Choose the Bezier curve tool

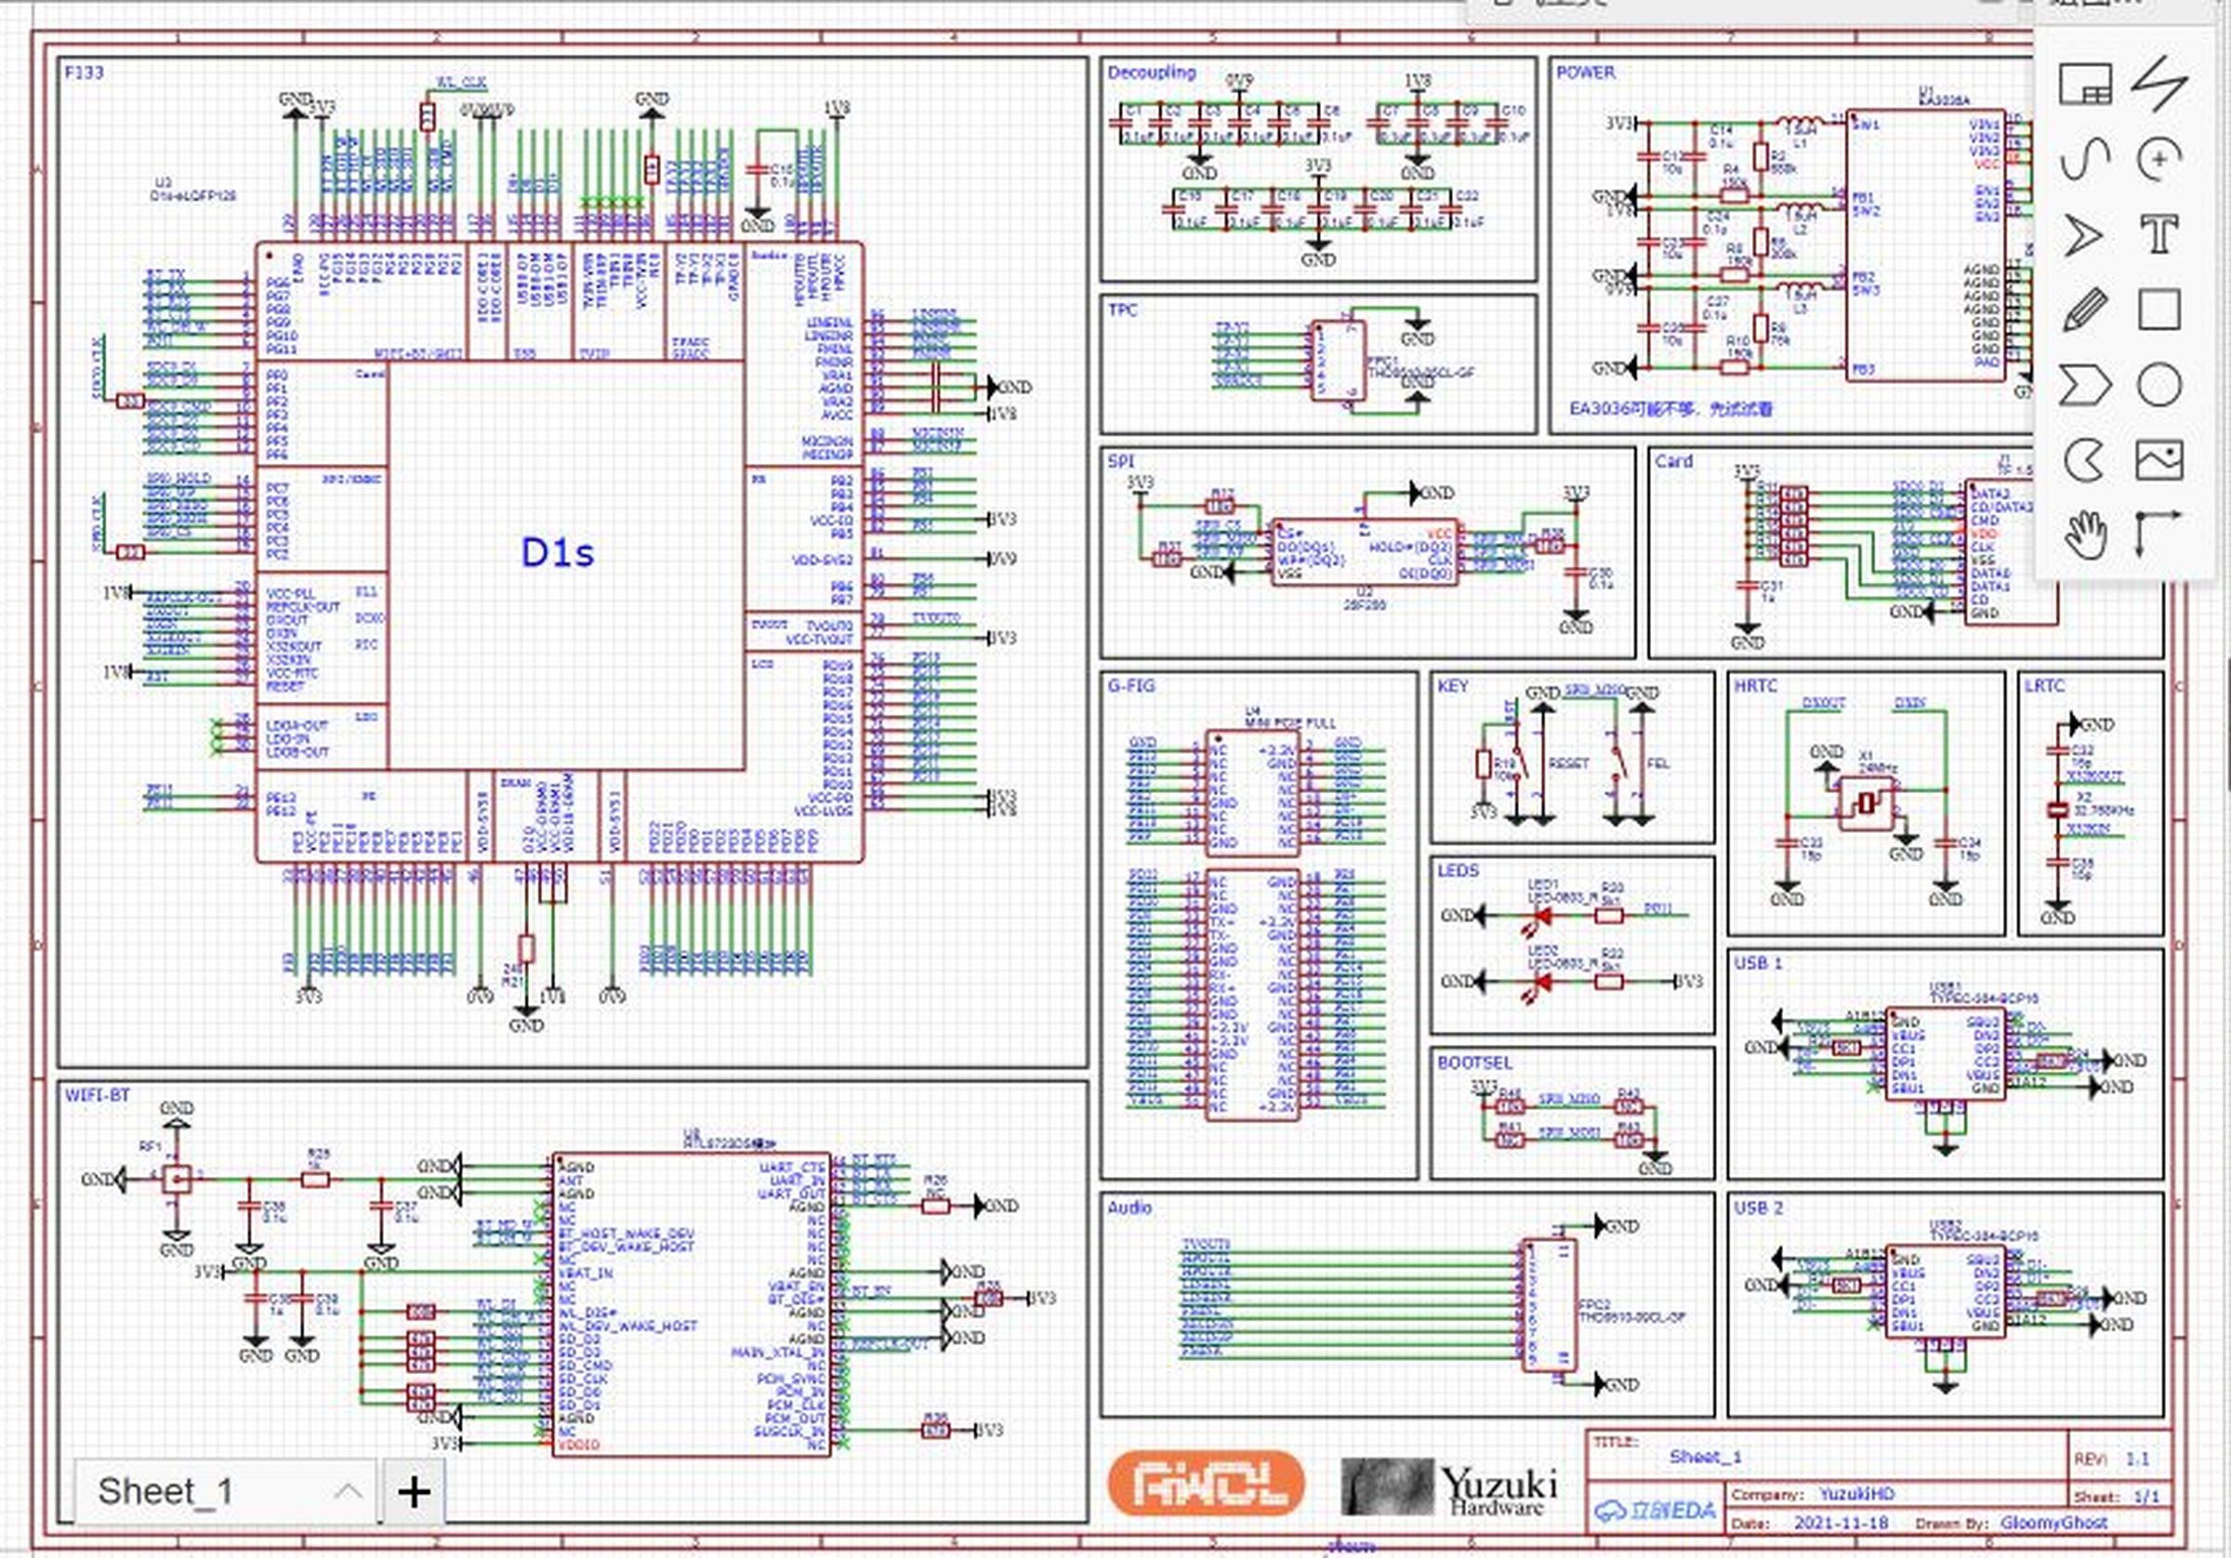pyautogui.click(x=2085, y=158)
